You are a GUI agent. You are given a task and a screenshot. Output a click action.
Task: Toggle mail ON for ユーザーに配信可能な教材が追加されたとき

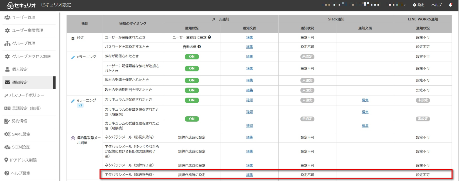(192, 68)
